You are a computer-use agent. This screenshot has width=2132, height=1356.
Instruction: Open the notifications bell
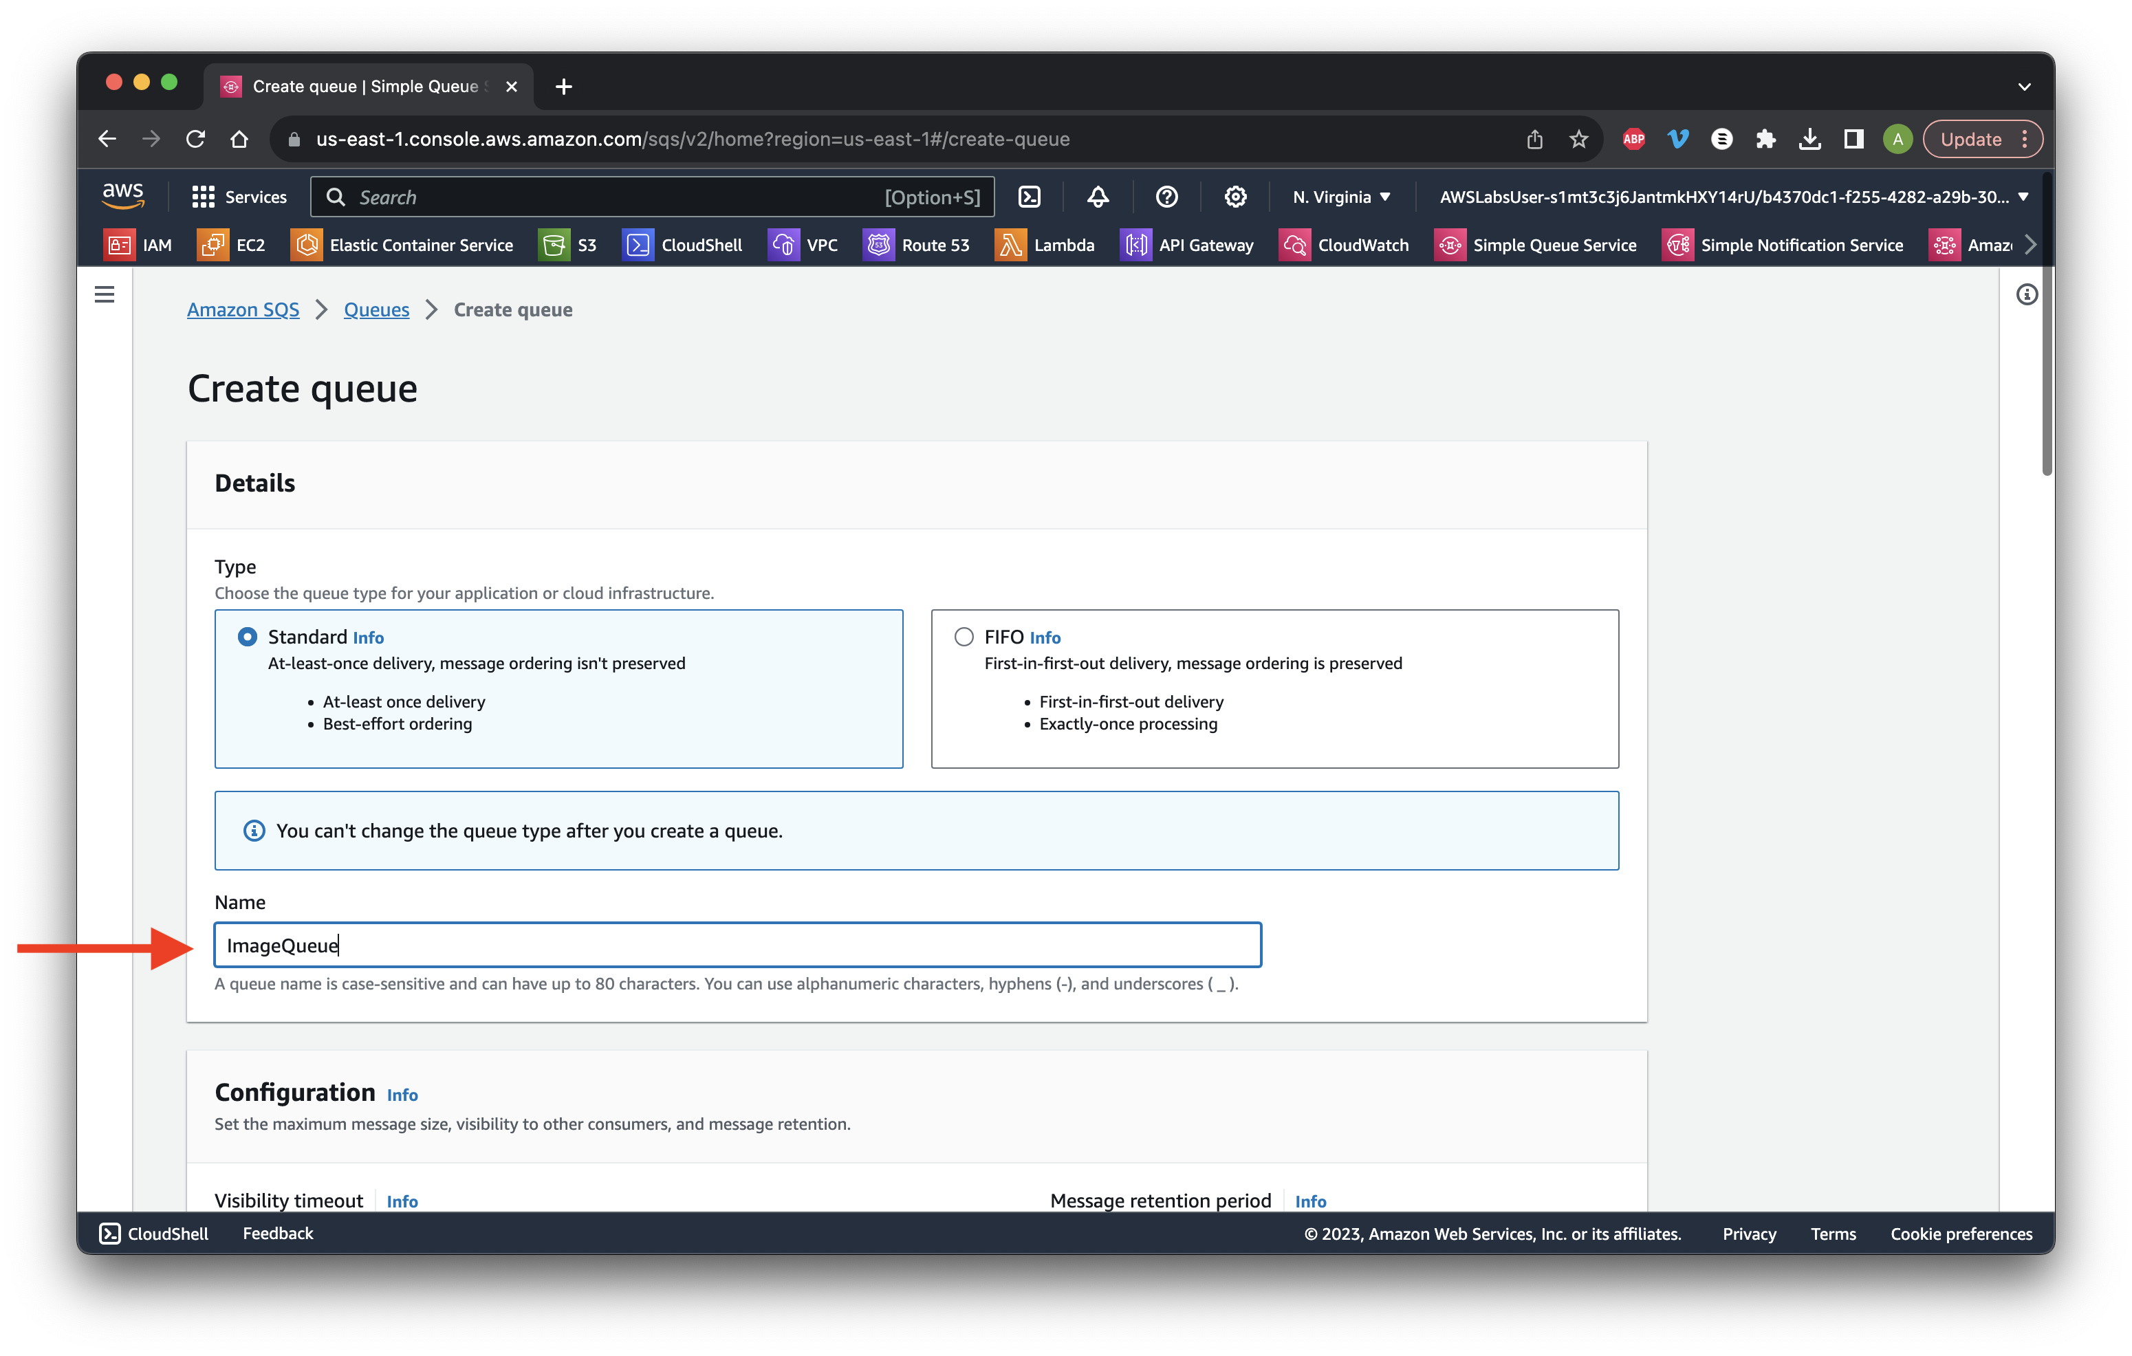(x=1098, y=197)
